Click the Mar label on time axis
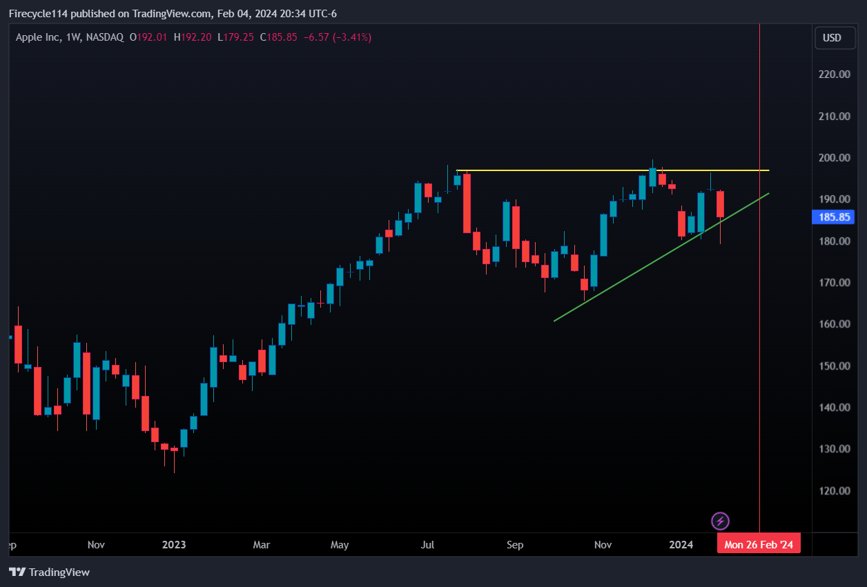The width and height of the screenshot is (867, 587). (x=261, y=544)
